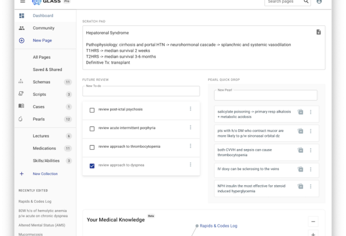Zoom in knowledge graph with plus button
The height and width of the screenshot is (236, 346).
[313, 234]
